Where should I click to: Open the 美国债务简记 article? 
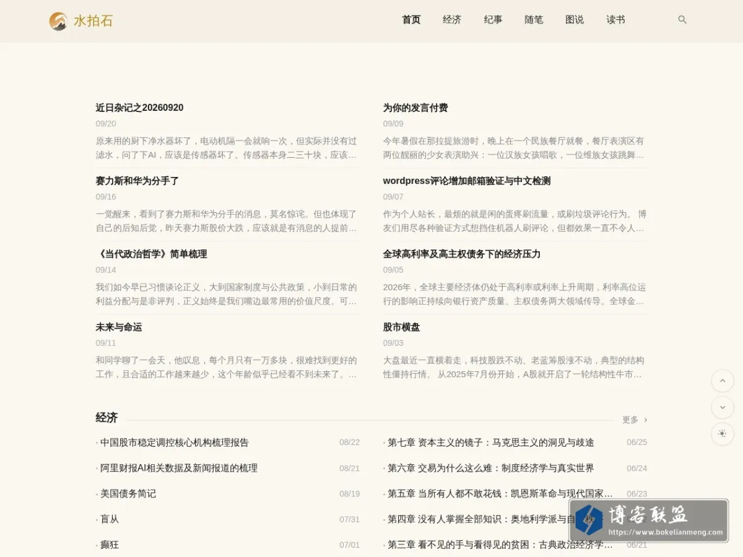[128, 493]
